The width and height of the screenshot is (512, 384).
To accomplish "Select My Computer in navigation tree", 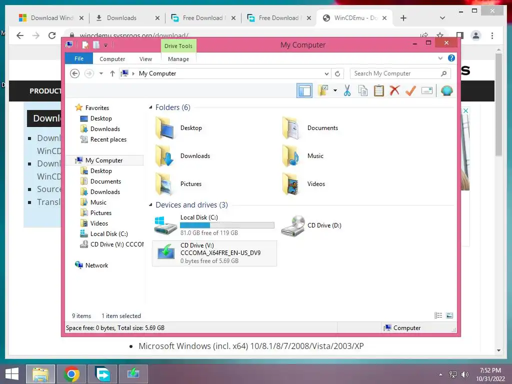I will (104, 160).
